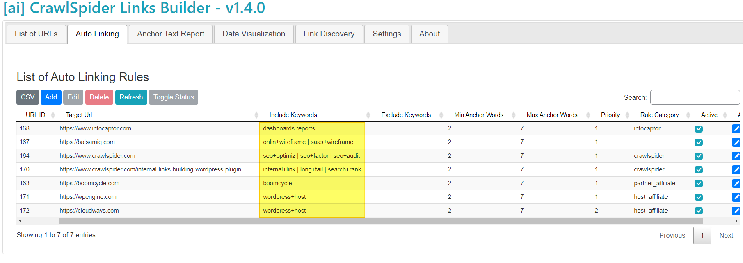Toggle Active checkbox for row 170
The height and width of the screenshot is (263, 743).
point(699,170)
